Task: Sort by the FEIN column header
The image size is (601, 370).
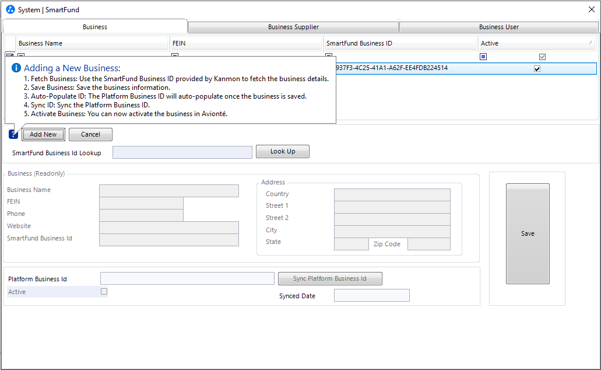Action: click(x=246, y=43)
